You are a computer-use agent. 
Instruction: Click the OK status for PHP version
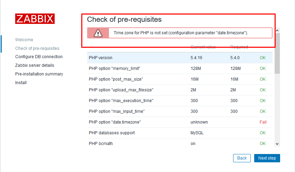263,58
